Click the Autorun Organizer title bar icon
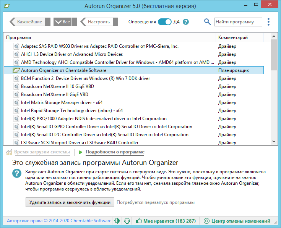This screenshot has width=281, height=228. pyautogui.click(x=6, y=6)
